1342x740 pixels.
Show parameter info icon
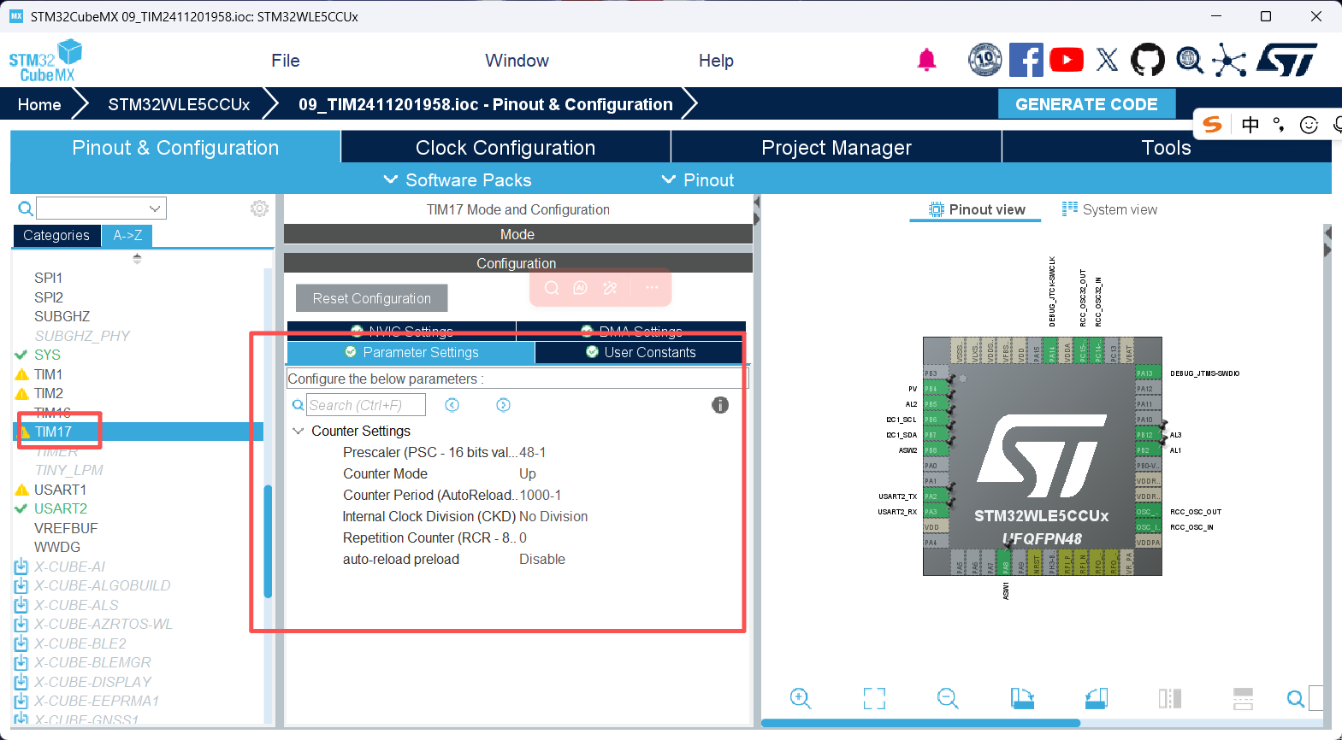[720, 405]
